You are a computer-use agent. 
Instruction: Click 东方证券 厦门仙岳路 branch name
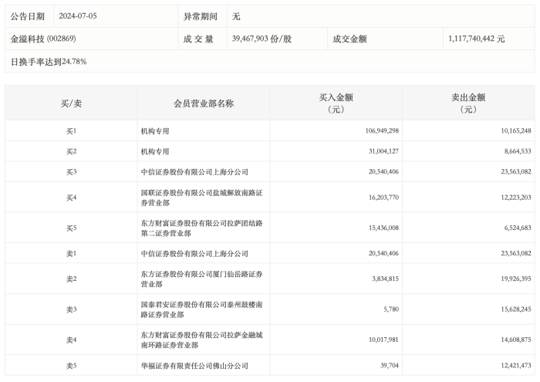202,279
